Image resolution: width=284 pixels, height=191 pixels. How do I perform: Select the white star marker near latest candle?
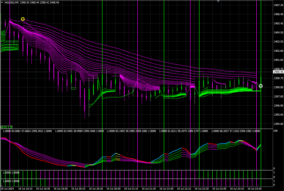(x=261, y=86)
